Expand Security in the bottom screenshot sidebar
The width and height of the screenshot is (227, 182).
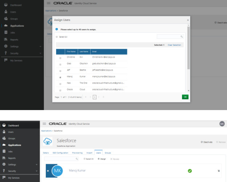37,171
